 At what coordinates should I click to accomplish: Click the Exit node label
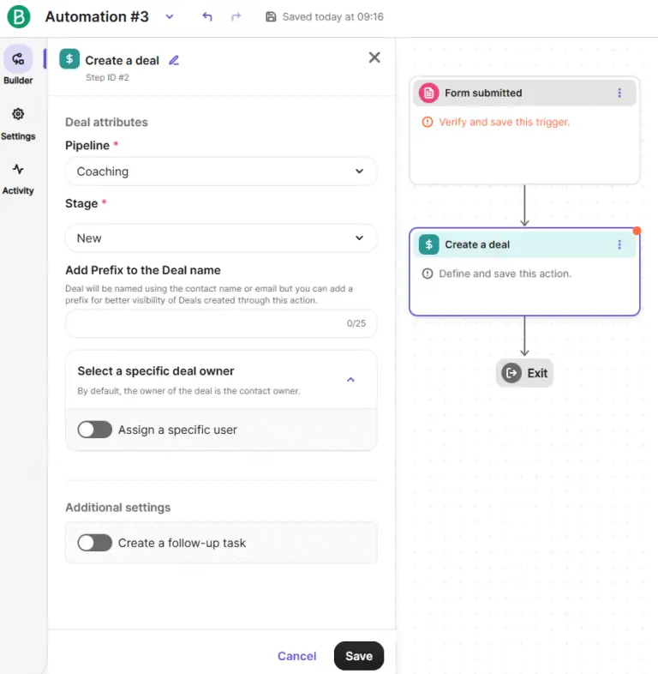pos(537,373)
